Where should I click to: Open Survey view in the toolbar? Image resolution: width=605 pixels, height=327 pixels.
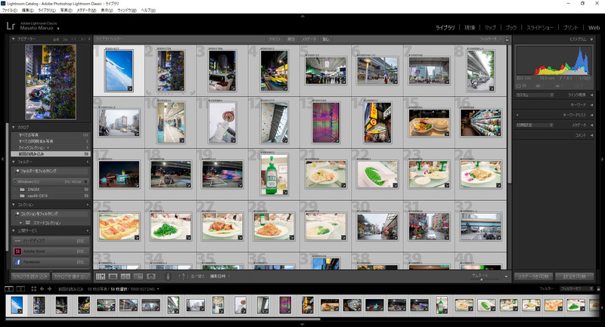pos(138,276)
